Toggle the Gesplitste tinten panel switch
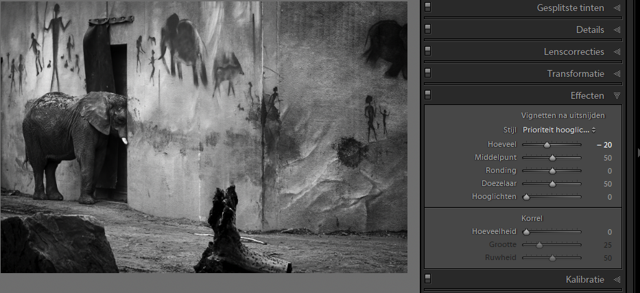640x293 pixels. [428, 8]
